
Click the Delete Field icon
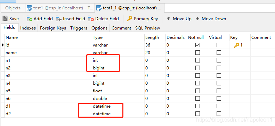pyautogui.click(x=91, y=18)
